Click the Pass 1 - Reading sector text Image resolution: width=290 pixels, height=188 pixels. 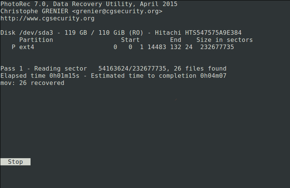click(x=43, y=69)
